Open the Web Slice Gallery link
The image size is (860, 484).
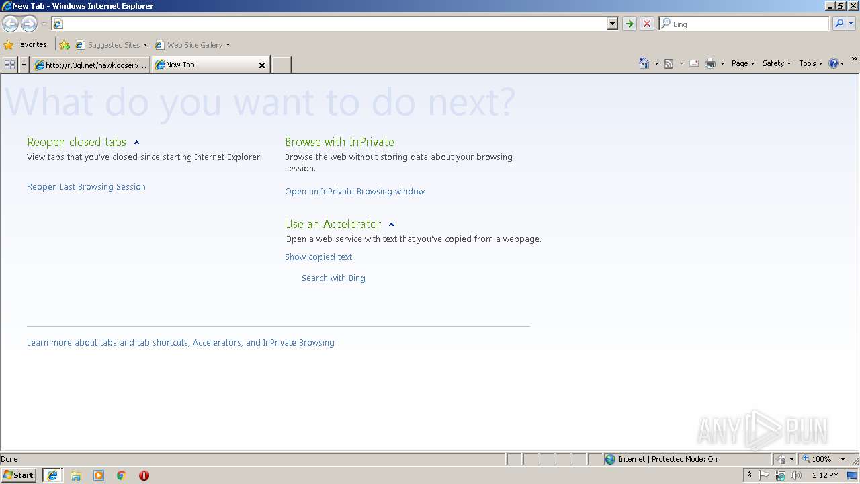[x=189, y=45]
